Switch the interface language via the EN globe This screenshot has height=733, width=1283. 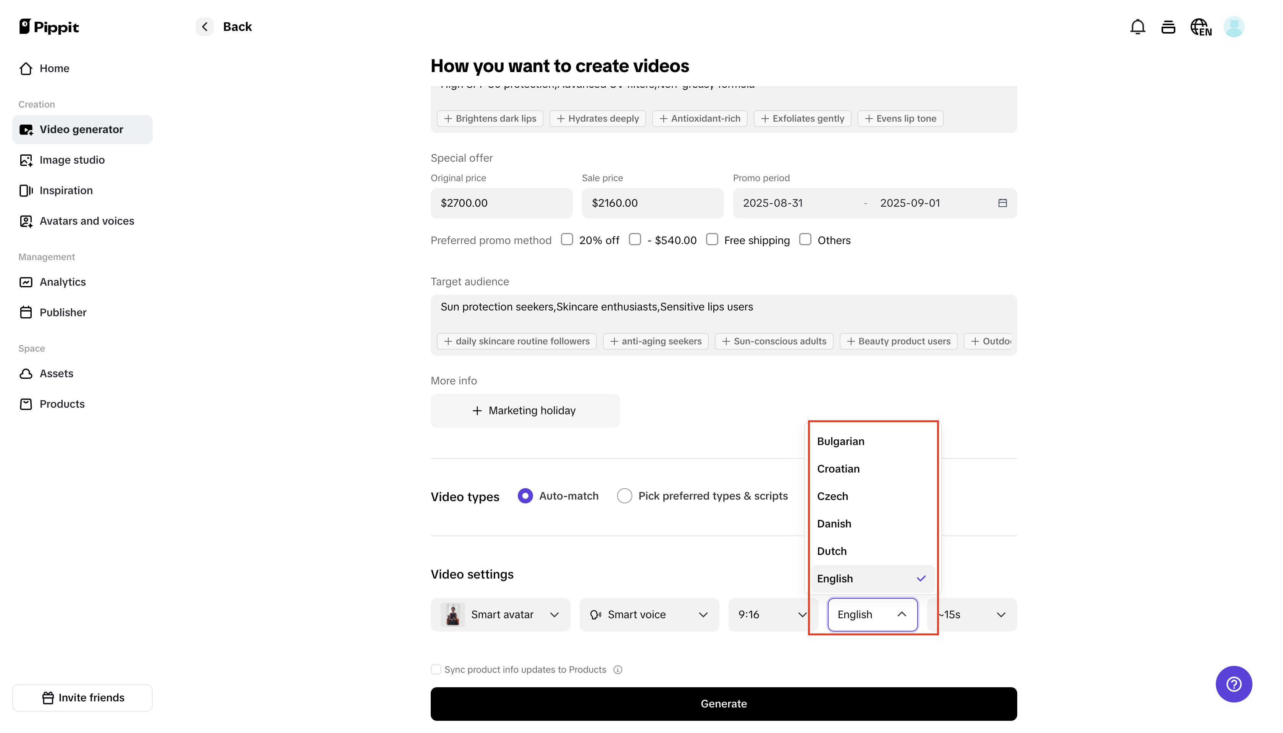point(1201,26)
